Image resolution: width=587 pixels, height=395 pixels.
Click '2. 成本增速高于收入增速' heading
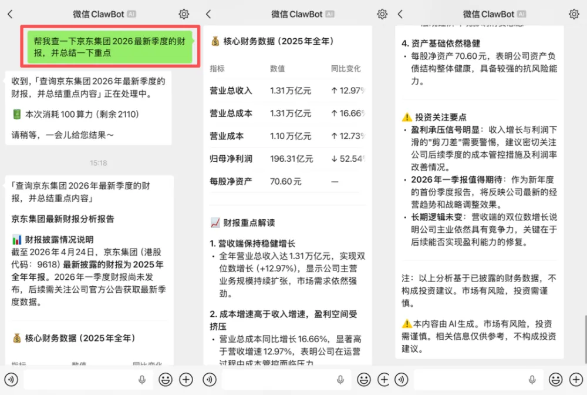point(283,320)
